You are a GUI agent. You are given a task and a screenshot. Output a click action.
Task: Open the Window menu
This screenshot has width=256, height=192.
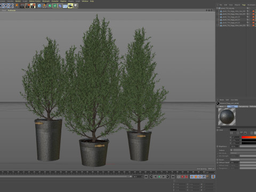pos(85,1)
